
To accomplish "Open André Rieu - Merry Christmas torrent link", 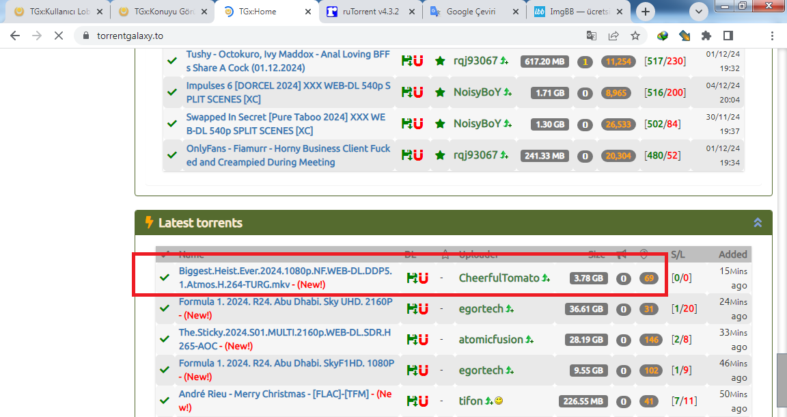I will point(273,394).
